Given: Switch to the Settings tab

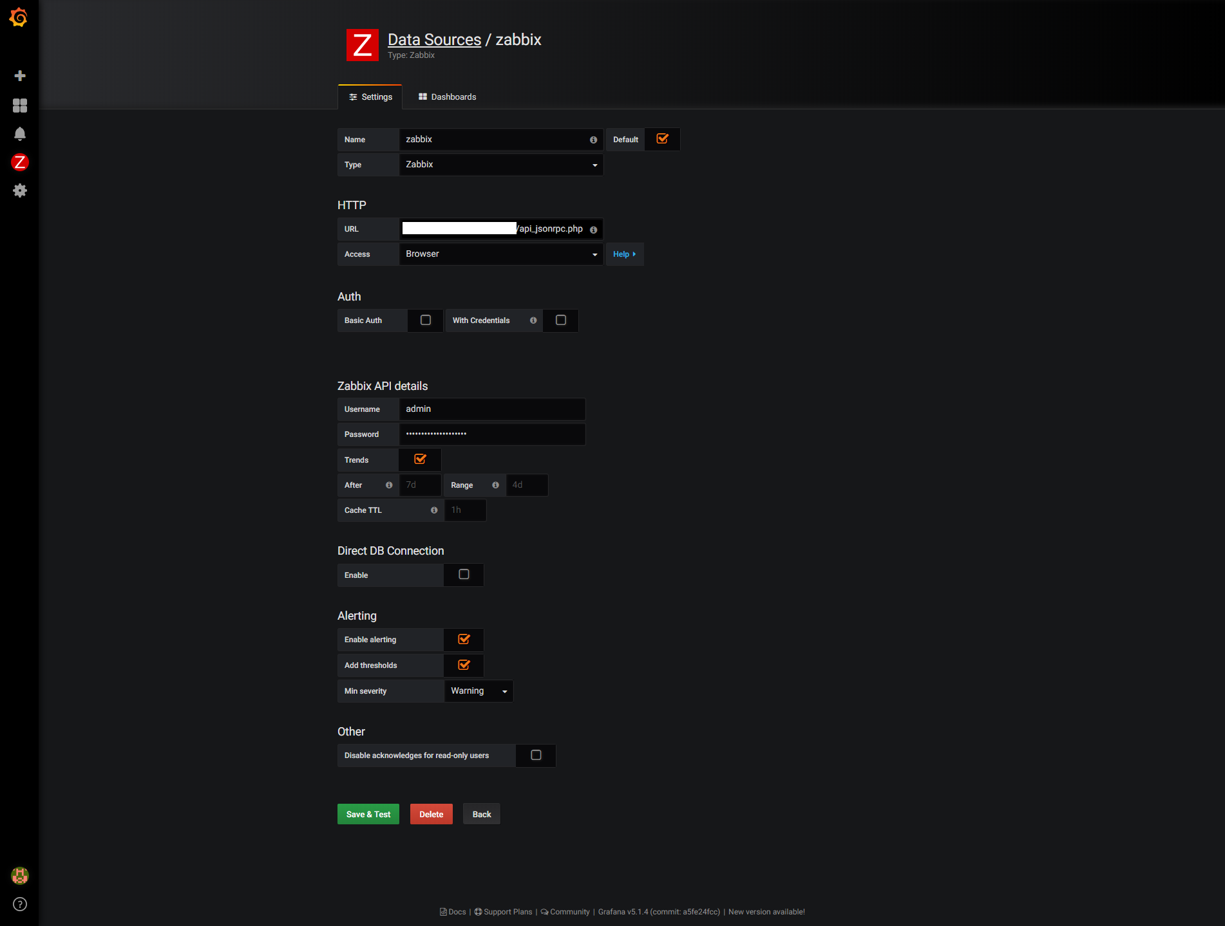Looking at the screenshot, I should click(370, 97).
